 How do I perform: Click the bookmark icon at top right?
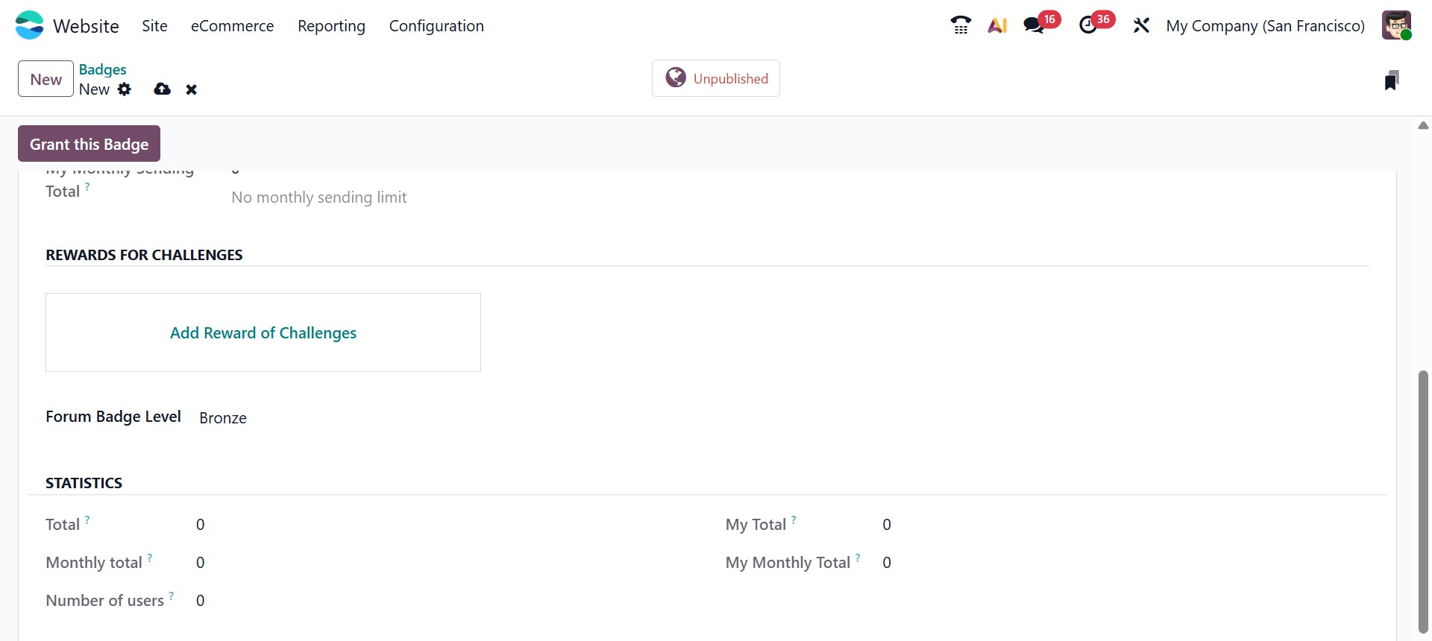coord(1391,80)
